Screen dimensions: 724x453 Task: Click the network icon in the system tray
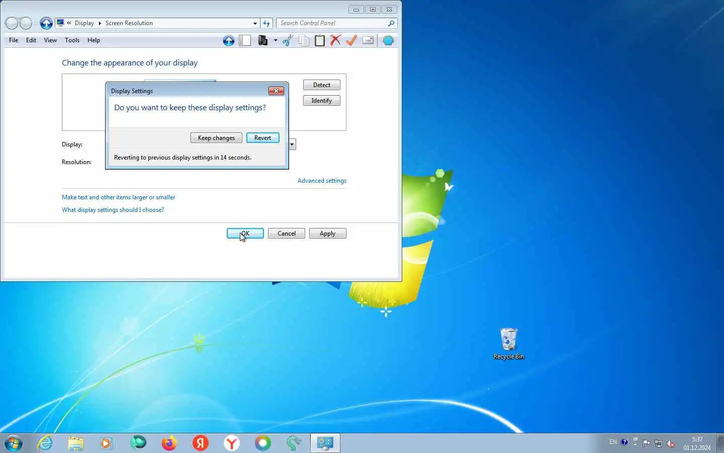coord(659,443)
